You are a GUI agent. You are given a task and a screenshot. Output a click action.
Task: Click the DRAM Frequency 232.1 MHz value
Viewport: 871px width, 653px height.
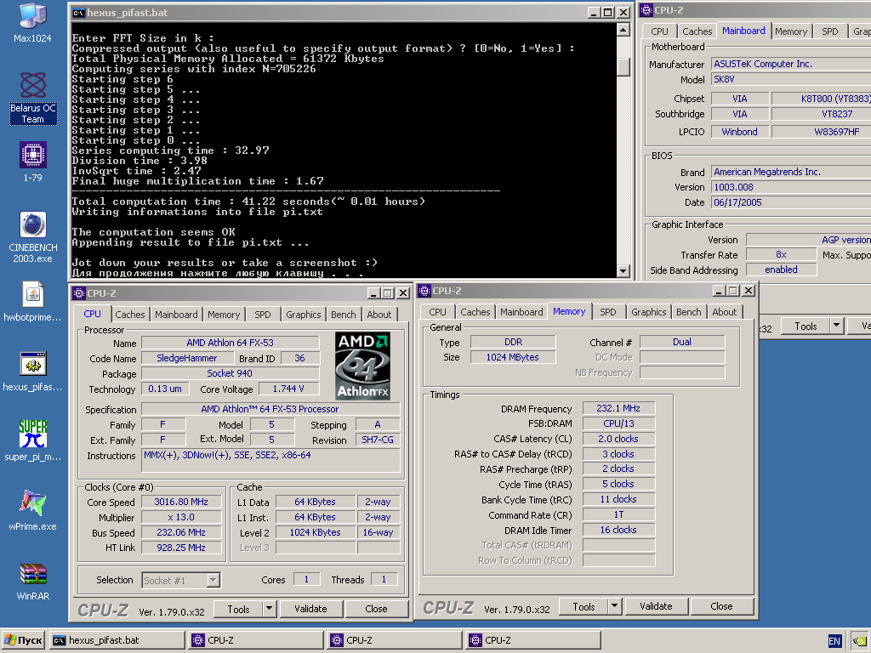[x=618, y=408]
